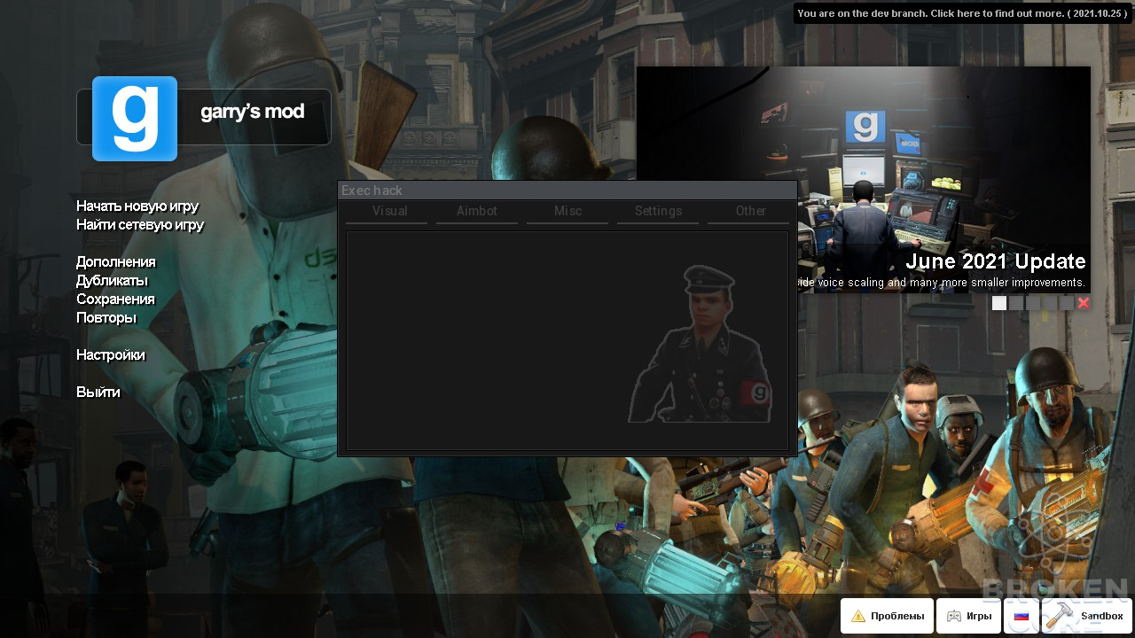Open the Settings tab in Exec hack
The image size is (1135, 638).
tap(658, 212)
